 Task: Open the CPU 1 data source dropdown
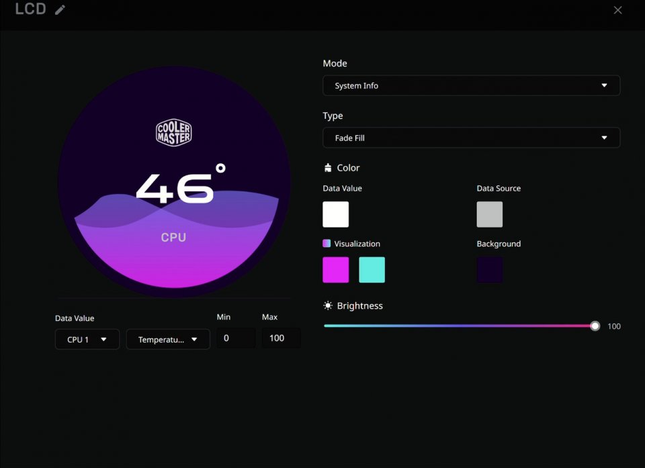click(87, 339)
